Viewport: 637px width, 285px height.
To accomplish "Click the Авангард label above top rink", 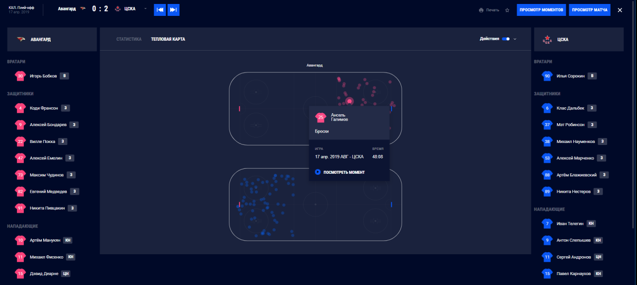I will [x=315, y=66].
